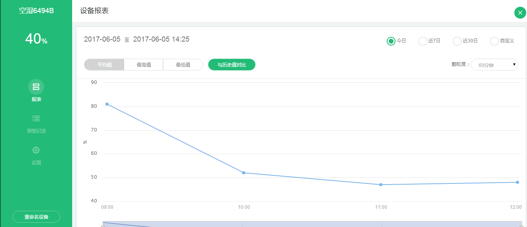Viewport: 527px width, 227px height.
Task: Select the 自定义 radio button
Action: (495, 41)
